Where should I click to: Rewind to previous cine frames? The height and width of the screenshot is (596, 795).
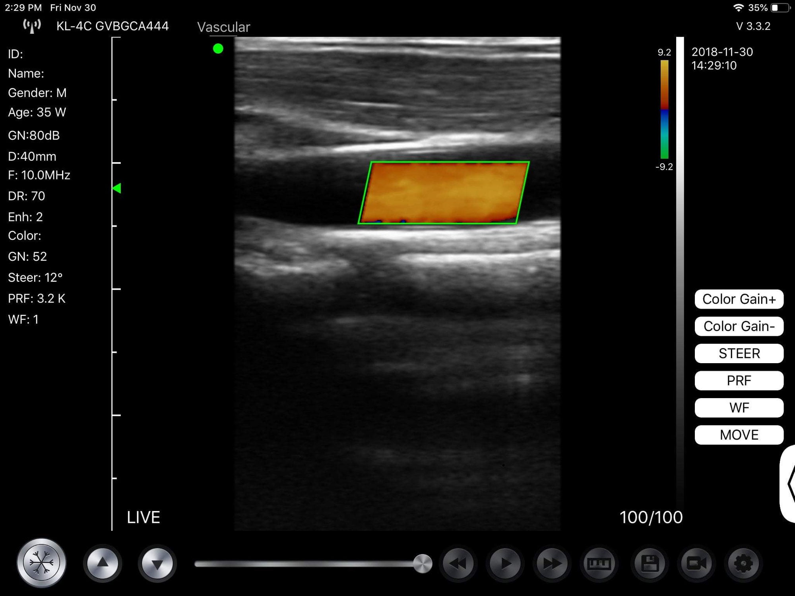pyautogui.click(x=458, y=562)
